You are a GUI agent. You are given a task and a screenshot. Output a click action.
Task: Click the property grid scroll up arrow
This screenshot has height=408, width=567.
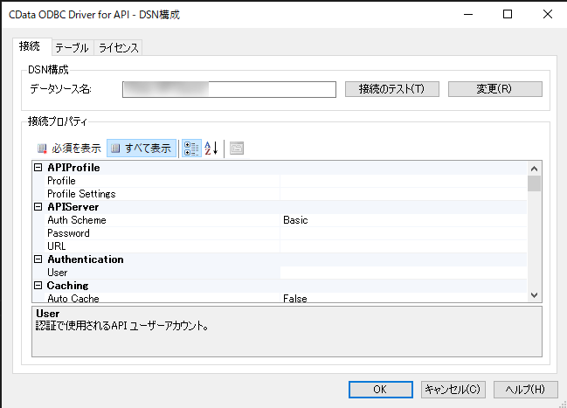534,169
